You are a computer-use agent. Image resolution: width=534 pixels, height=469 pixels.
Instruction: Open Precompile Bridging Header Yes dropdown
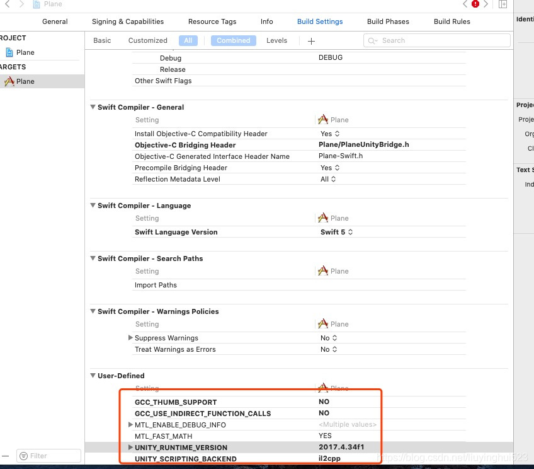click(x=330, y=168)
